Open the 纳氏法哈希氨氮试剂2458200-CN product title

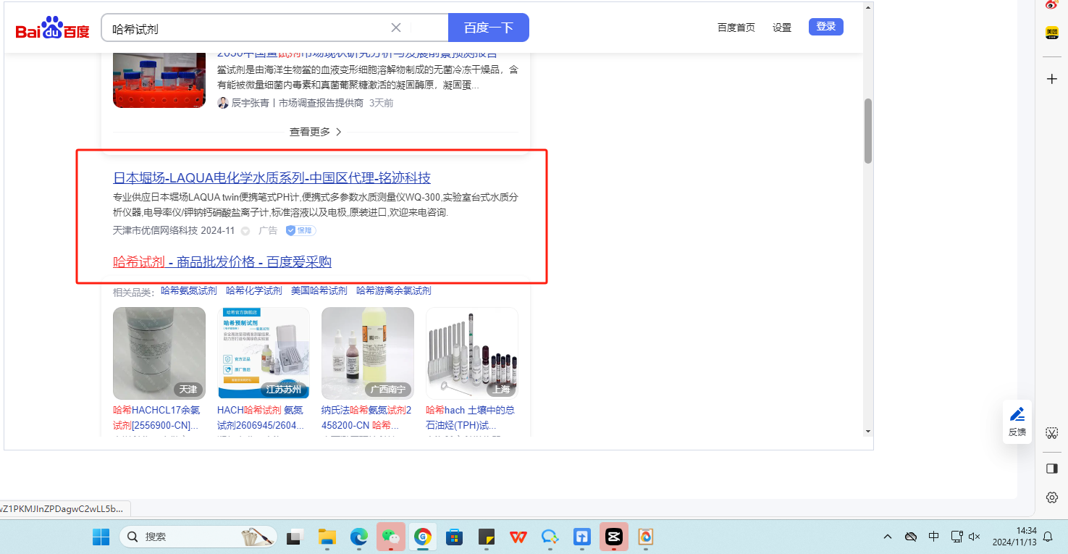tap(366, 418)
